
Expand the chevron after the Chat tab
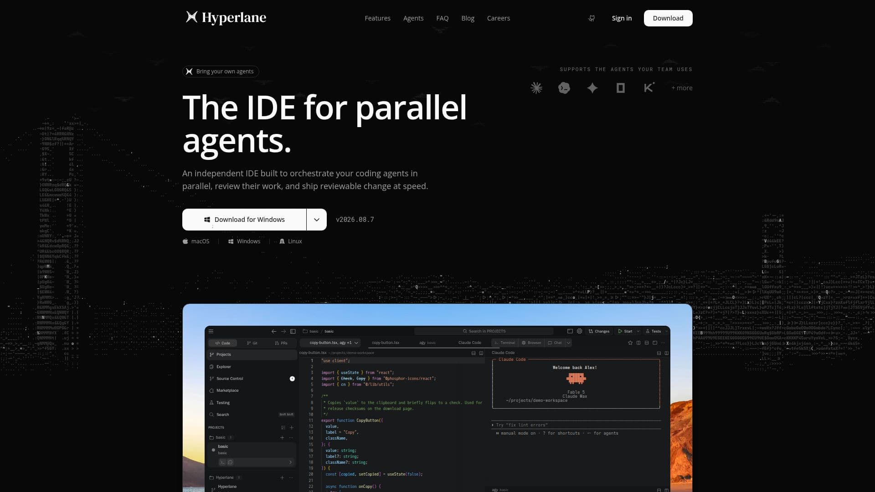568,343
